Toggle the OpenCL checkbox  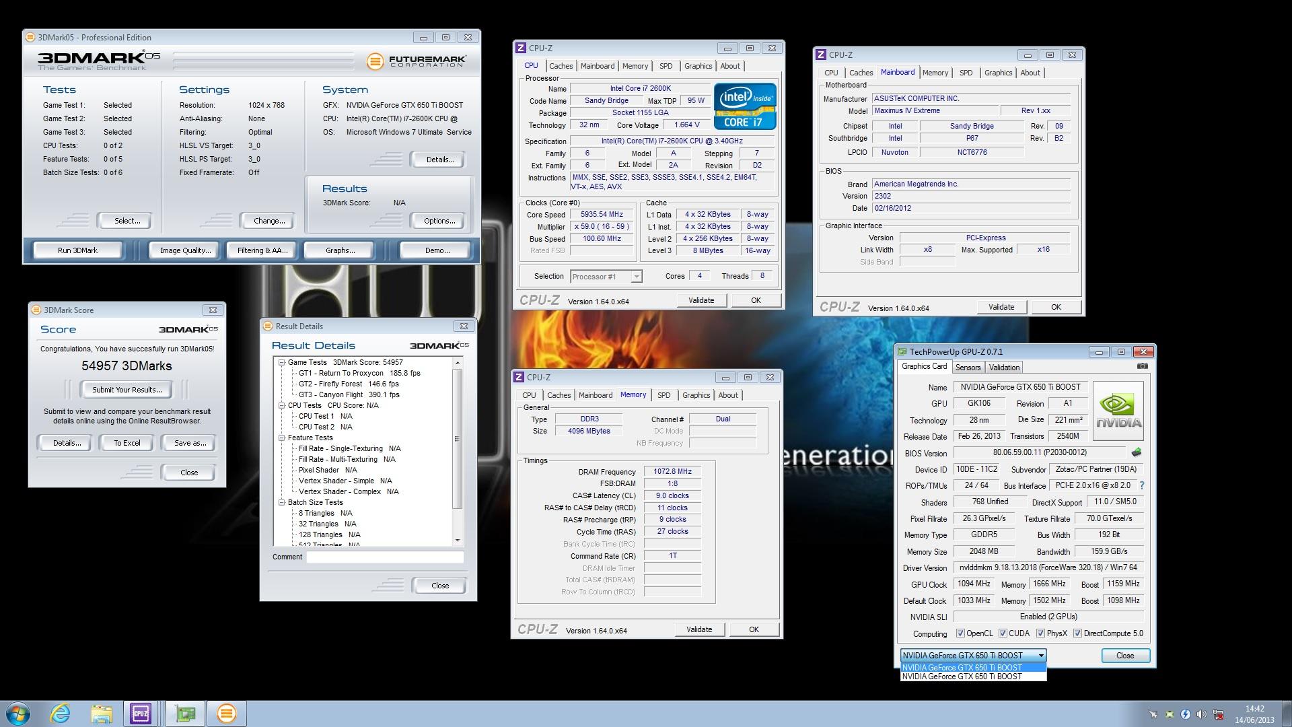[960, 633]
